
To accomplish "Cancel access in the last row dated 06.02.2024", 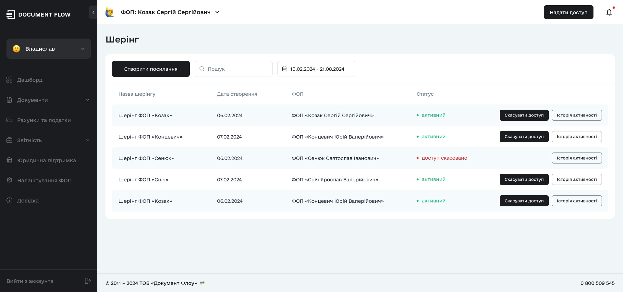I will (524, 201).
